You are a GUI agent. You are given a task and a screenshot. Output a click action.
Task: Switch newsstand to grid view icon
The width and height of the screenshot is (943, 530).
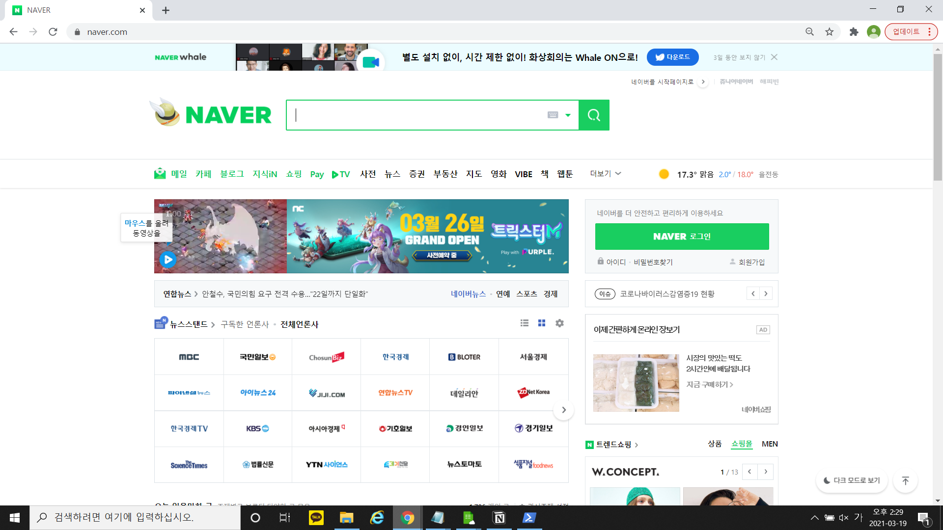click(542, 323)
